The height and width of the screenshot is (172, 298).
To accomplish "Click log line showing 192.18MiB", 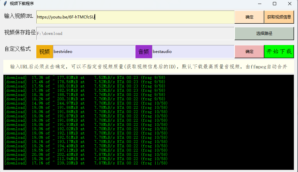I will pyautogui.click(x=86, y=133).
